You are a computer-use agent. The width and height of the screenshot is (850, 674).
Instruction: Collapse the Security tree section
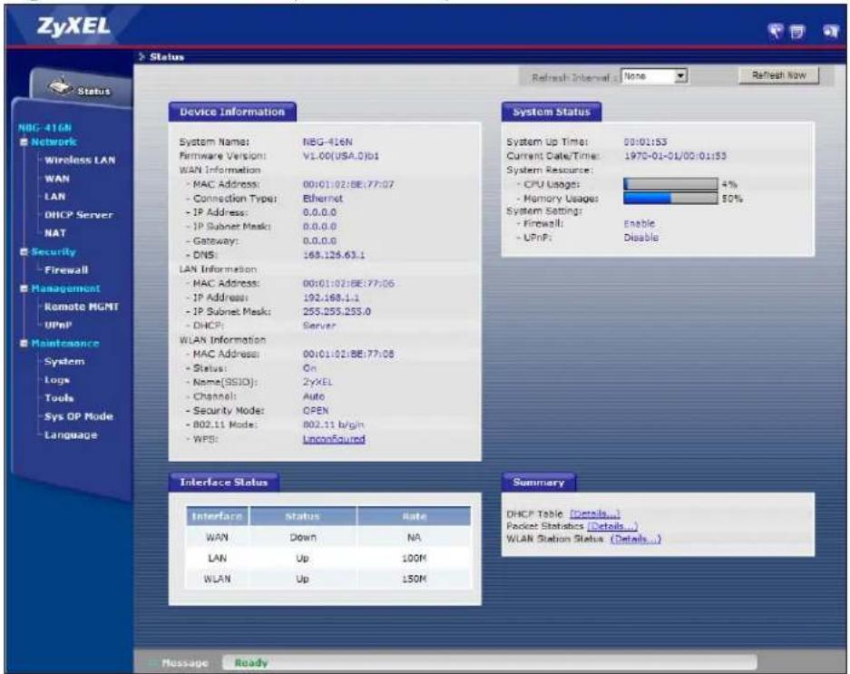[24, 252]
